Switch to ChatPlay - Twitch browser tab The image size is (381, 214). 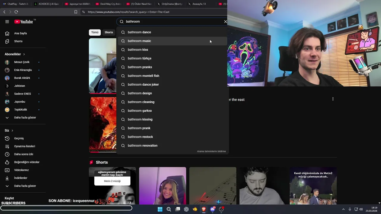[x=15, y=4]
